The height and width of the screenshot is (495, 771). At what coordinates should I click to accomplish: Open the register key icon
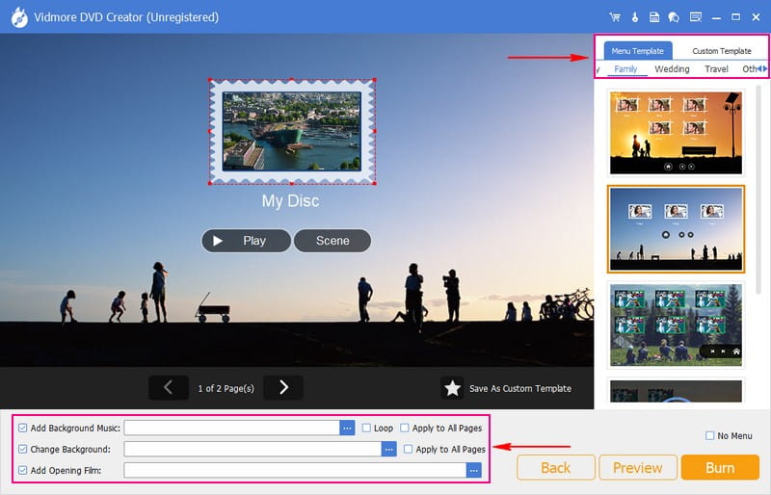[635, 17]
